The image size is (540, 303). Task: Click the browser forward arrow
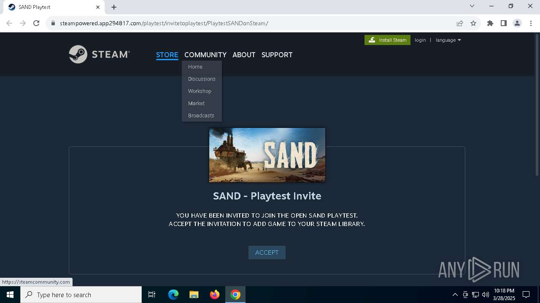coord(23,23)
